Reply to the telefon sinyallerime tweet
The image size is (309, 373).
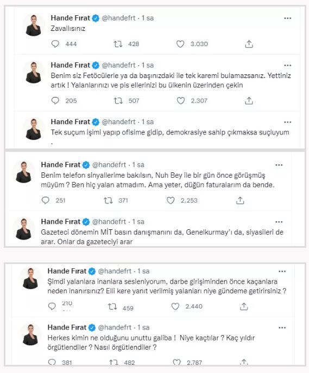point(46,200)
